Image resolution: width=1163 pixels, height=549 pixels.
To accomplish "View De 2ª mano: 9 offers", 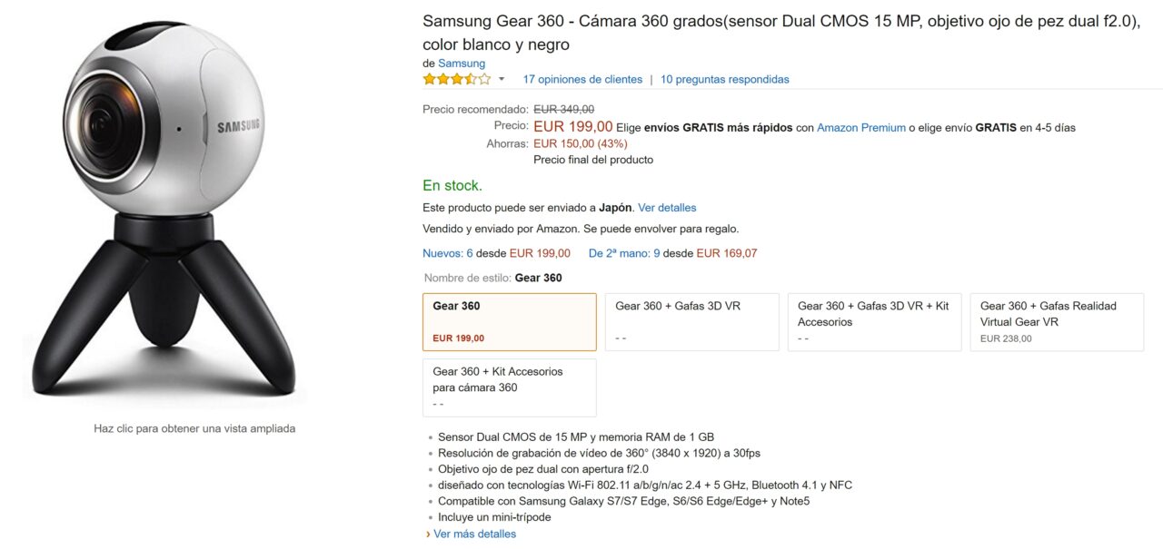I will (624, 253).
